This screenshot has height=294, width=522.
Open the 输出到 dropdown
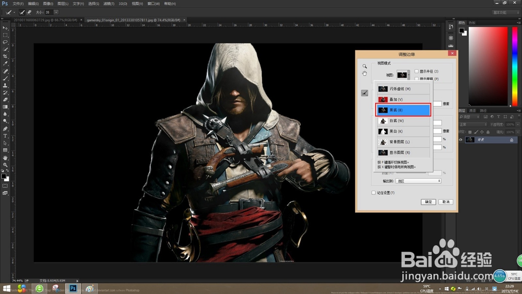(x=419, y=181)
